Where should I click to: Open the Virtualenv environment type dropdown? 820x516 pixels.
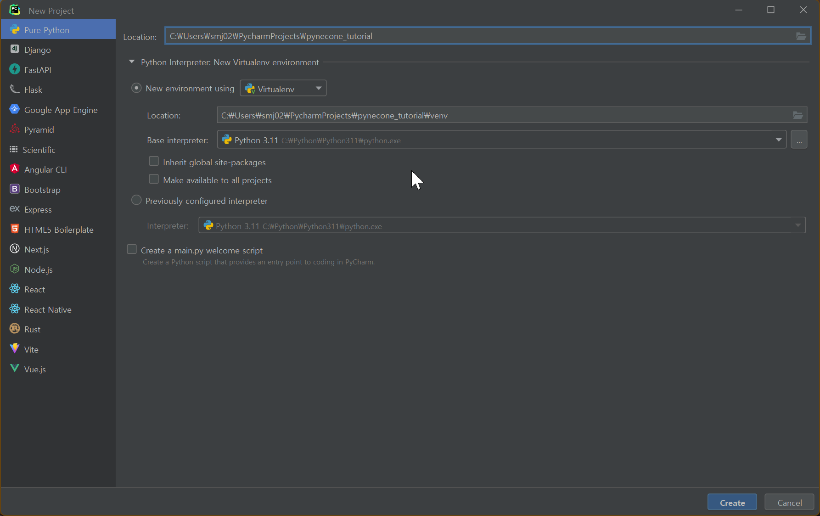(283, 88)
